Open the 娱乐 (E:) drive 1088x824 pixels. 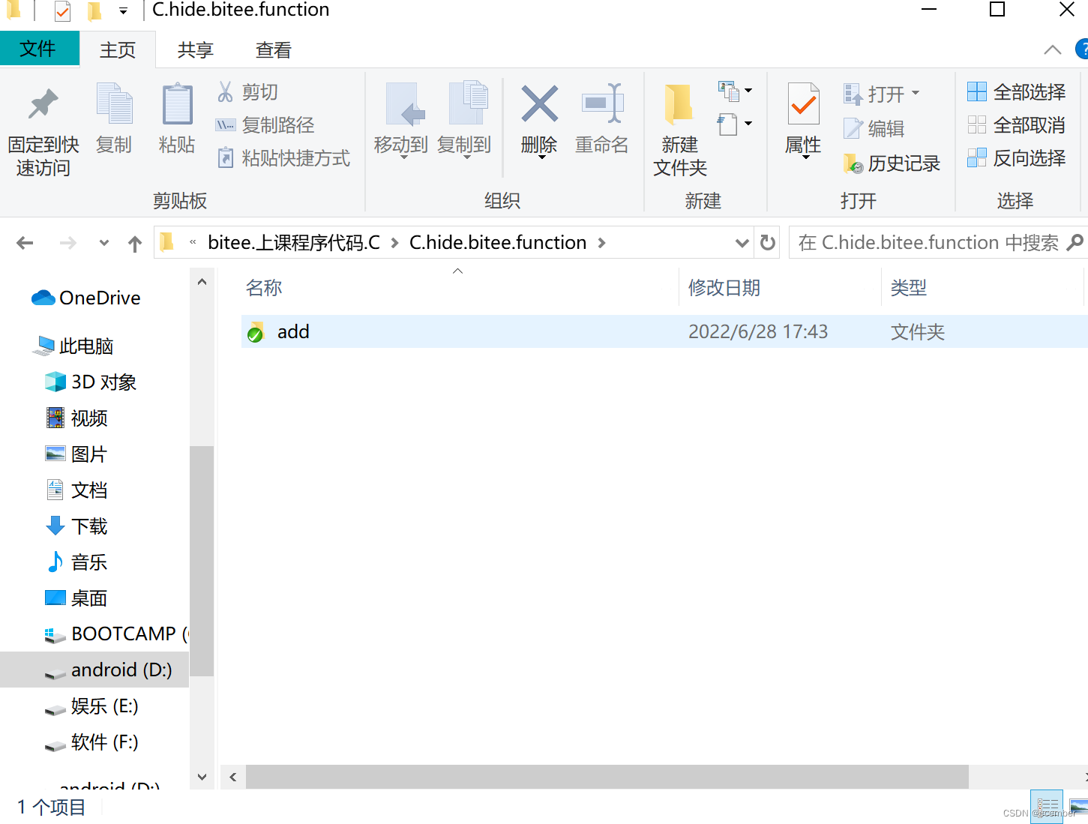pos(91,706)
